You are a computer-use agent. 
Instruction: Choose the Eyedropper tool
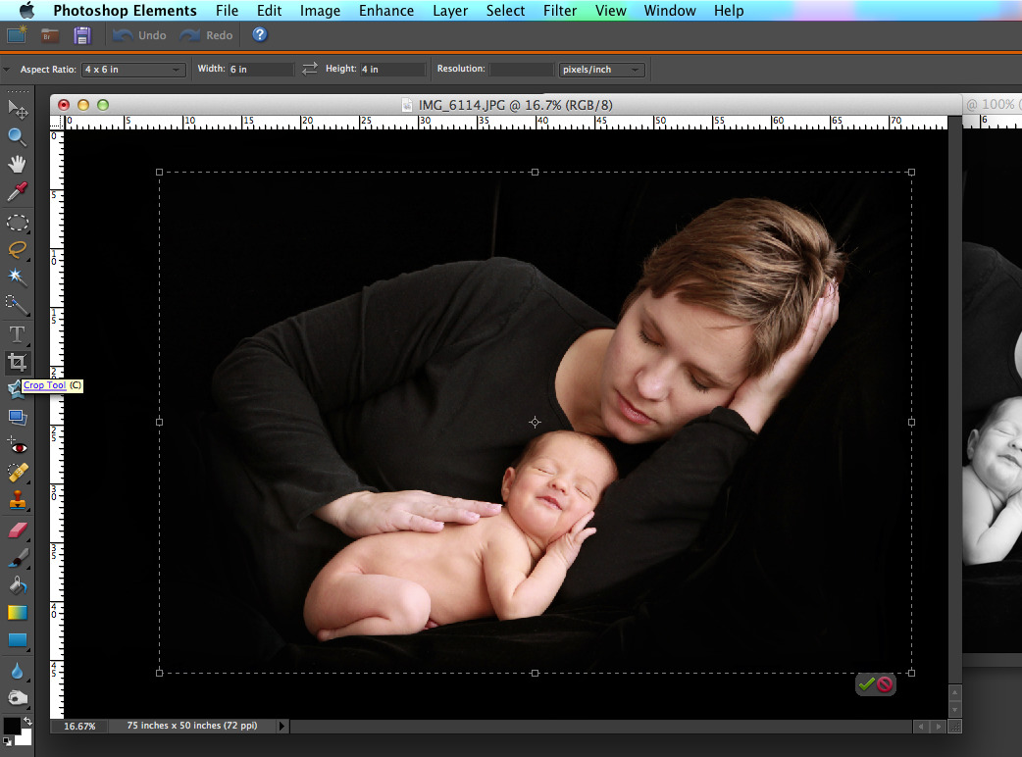click(x=17, y=191)
